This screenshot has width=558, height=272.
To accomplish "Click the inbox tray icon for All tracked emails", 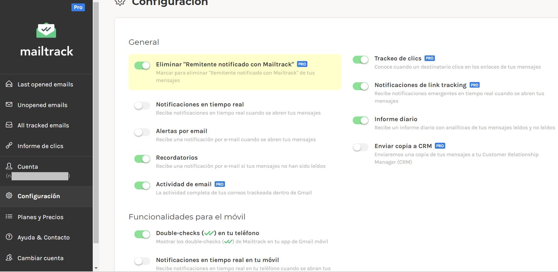I will coord(9,125).
